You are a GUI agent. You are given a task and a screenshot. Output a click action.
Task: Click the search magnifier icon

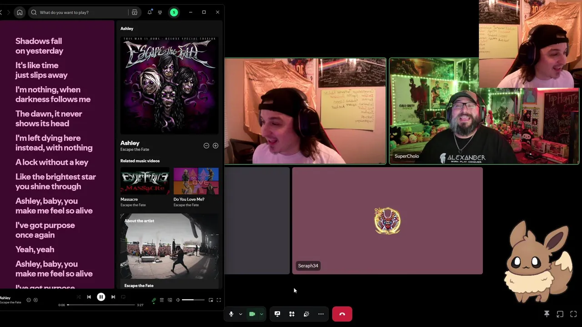(x=34, y=12)
